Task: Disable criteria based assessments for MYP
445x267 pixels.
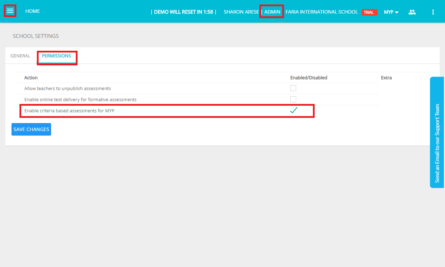Action: point(293,111)
